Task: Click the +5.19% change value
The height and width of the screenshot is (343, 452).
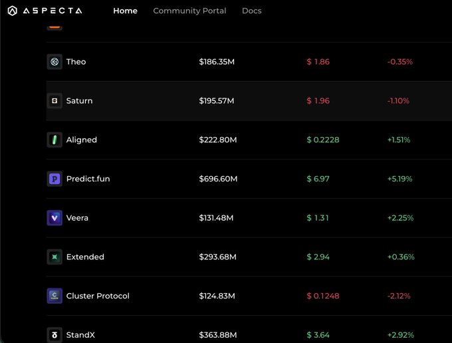Action: [400, 179]
